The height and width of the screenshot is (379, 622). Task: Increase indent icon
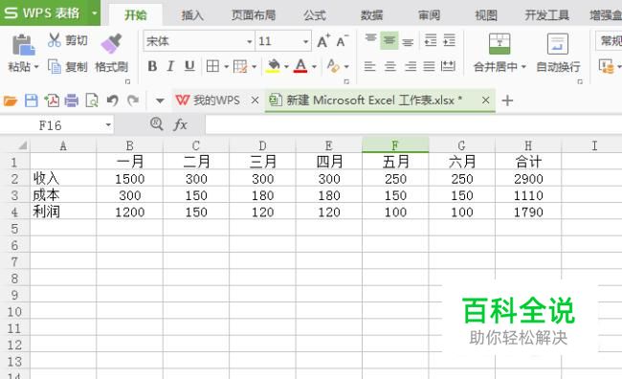click(x=449, y=40)
